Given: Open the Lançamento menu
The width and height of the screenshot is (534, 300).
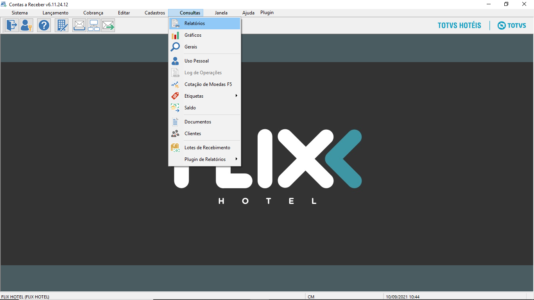Looking at the screenshot, I should coord(56,13).
